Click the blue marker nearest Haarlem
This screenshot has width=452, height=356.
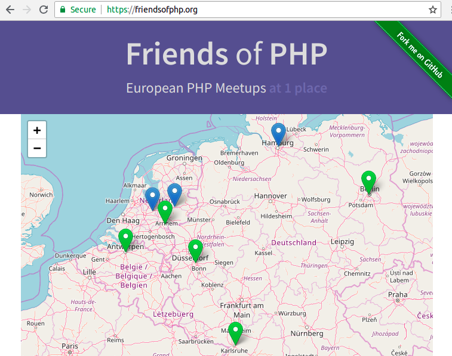(152, 199)
